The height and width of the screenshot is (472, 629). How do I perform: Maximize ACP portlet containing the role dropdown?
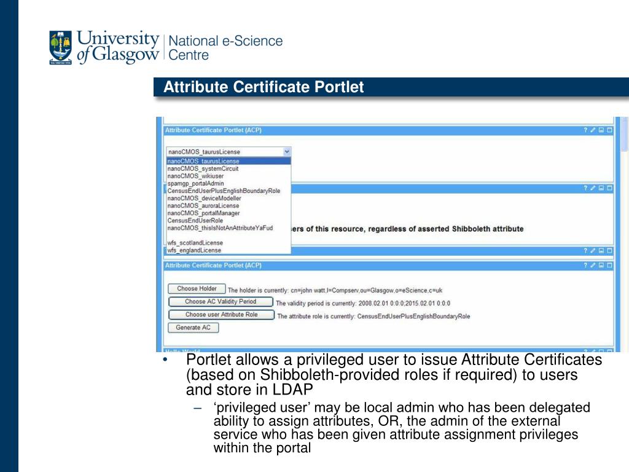click(609, 130)
